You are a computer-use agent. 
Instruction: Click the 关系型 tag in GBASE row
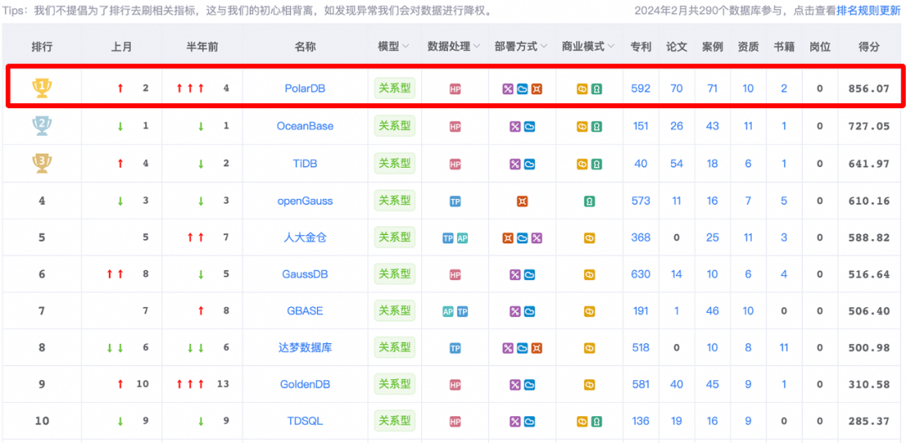[394, 310]
